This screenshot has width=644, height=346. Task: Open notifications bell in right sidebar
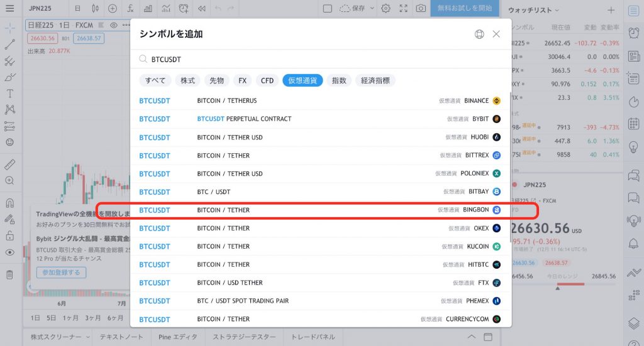point(634,244)
